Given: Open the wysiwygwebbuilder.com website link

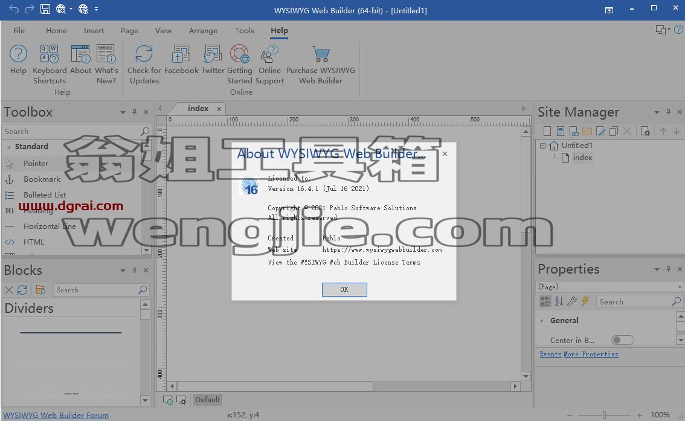Looking at the screenshot, I should pyautogui.click(x=382, y=250).
